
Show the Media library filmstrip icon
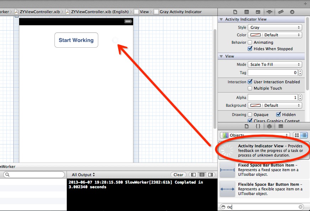[x=280, y=126]
